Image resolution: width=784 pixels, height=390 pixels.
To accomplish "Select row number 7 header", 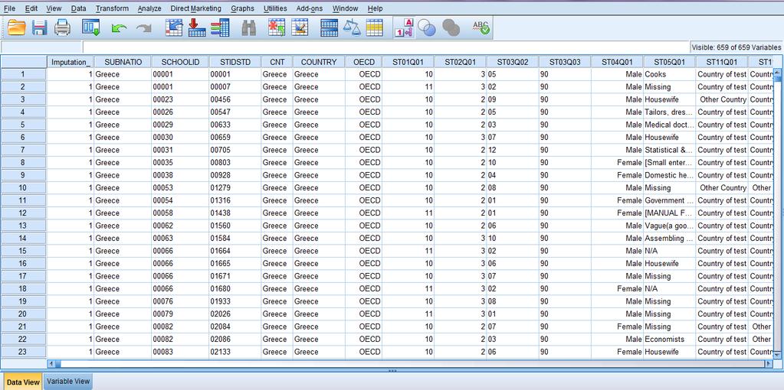I will click(x=24, y=150).
